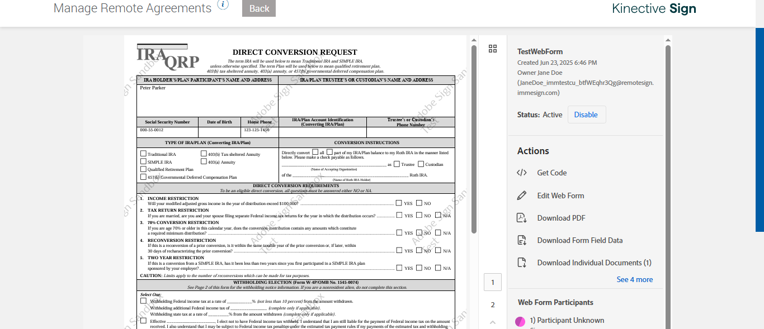Check the 'all' checkbox in Conversion Instructions
This screenshot has height=329, width=764.
point(315,152)
